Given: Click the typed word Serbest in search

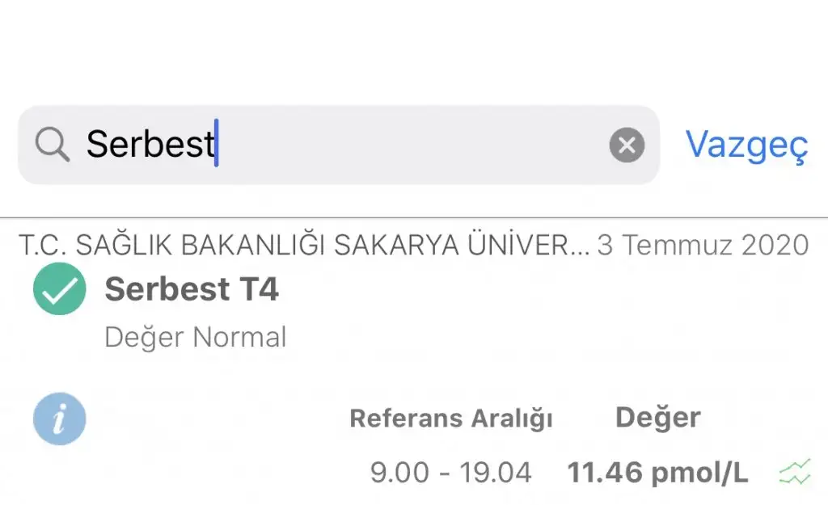Looking at the screenshot, I should 150,144.
